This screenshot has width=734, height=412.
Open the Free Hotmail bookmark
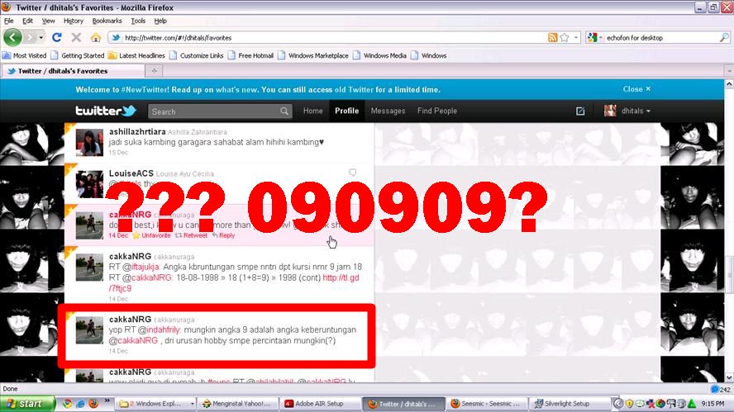[251, 55]
